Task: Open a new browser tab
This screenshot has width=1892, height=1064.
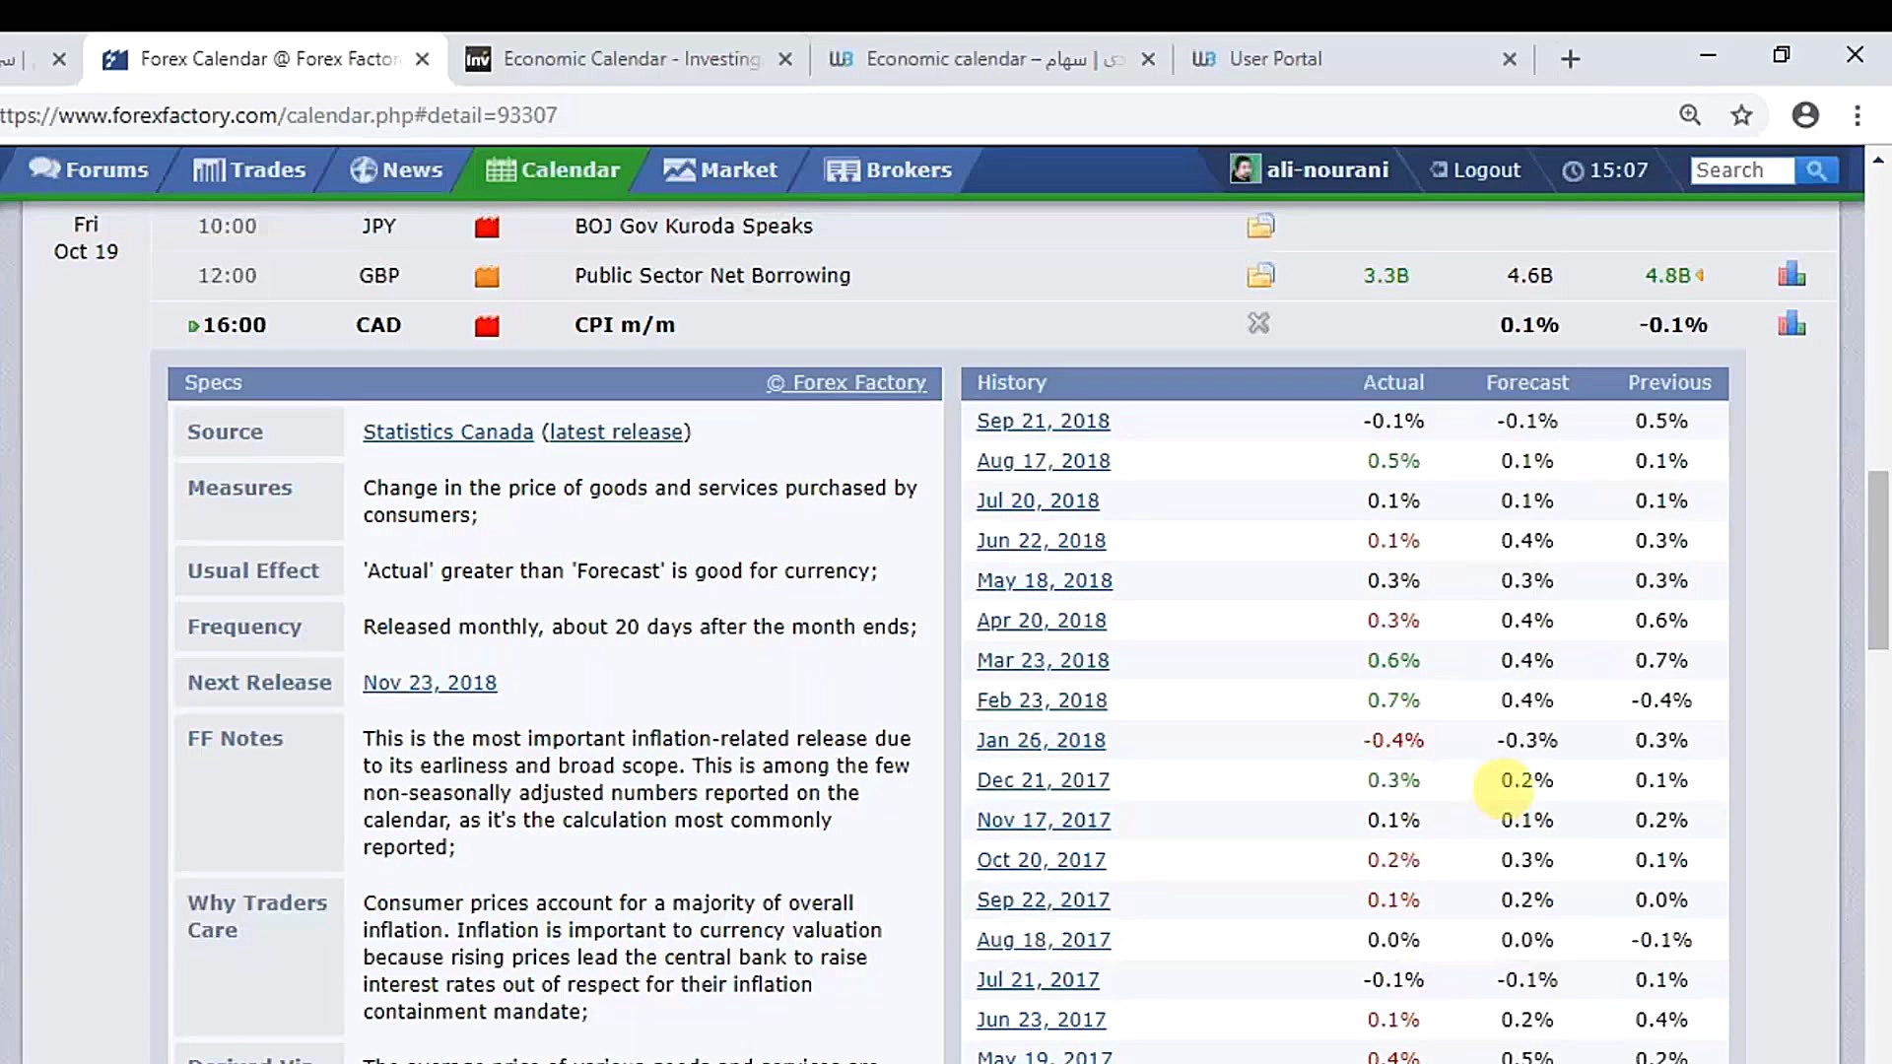Action: [x=1571, y=59]
